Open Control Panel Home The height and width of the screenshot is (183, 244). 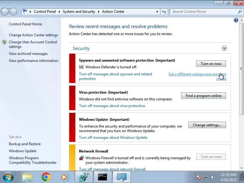pos(25,24)
